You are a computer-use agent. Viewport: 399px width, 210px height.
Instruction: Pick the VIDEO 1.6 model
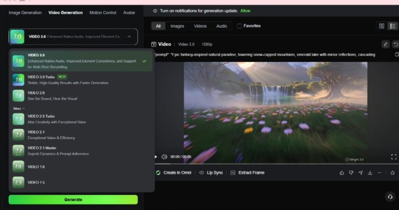point(82,167)
